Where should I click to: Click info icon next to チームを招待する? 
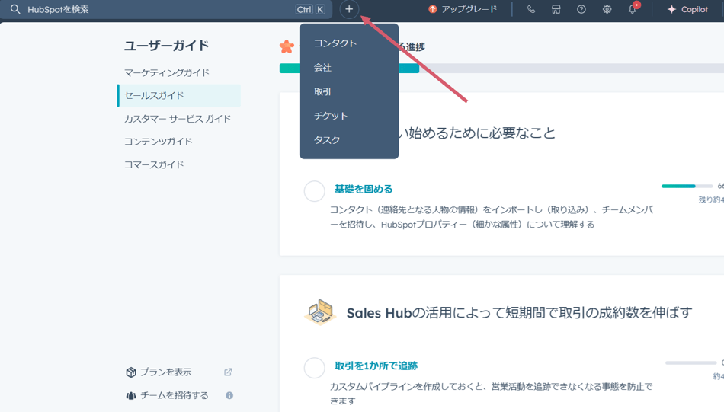(229, 395)
